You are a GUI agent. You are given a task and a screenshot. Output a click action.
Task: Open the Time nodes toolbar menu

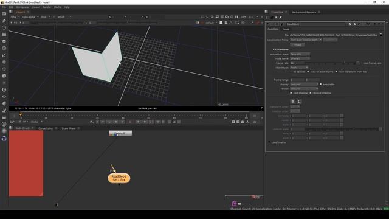(x=4, y=27)
